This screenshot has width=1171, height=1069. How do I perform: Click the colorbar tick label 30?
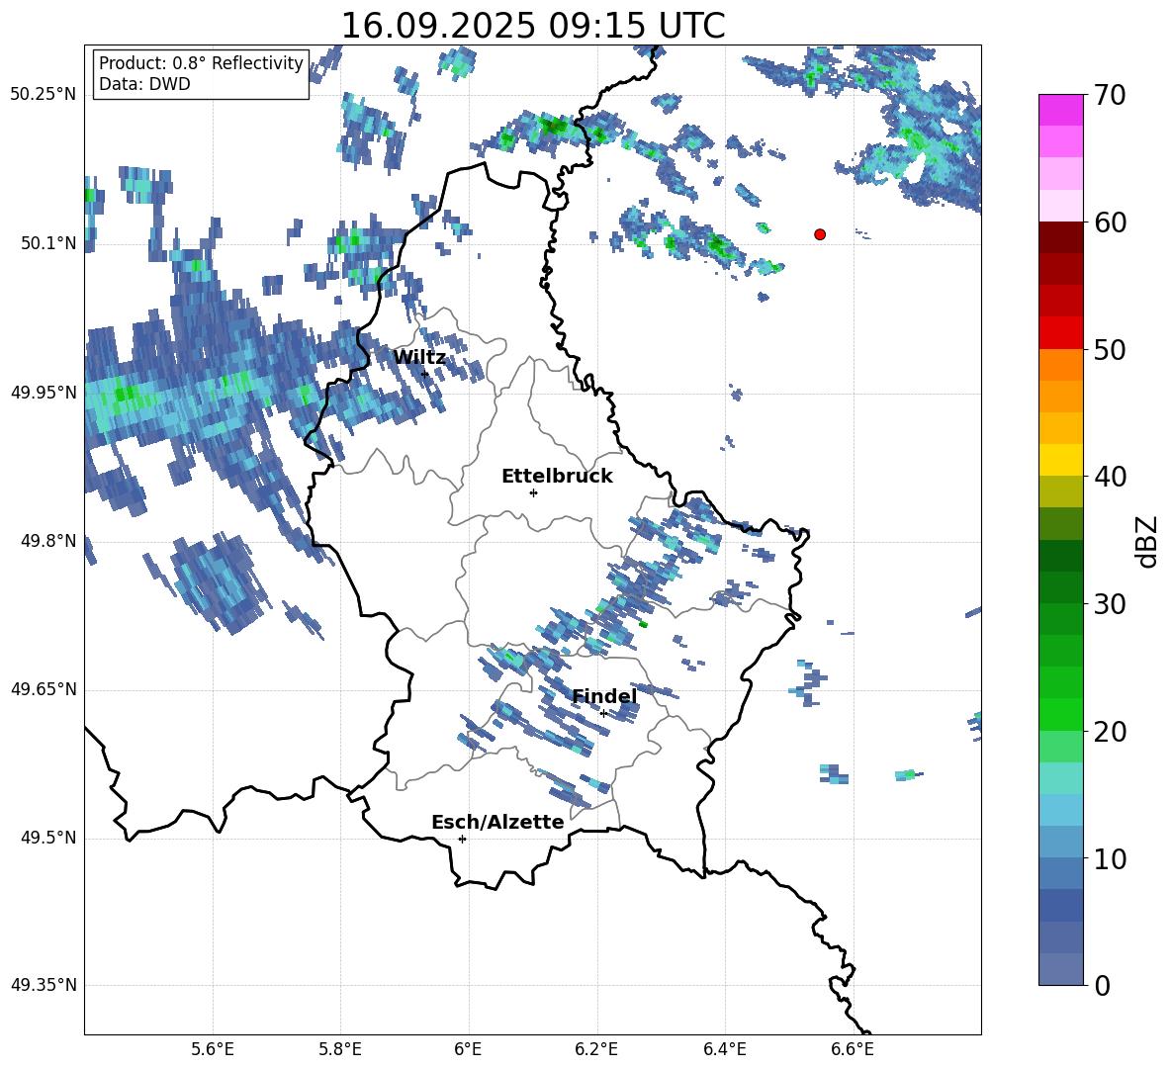pyautogui.click(x=1110, y=604)
